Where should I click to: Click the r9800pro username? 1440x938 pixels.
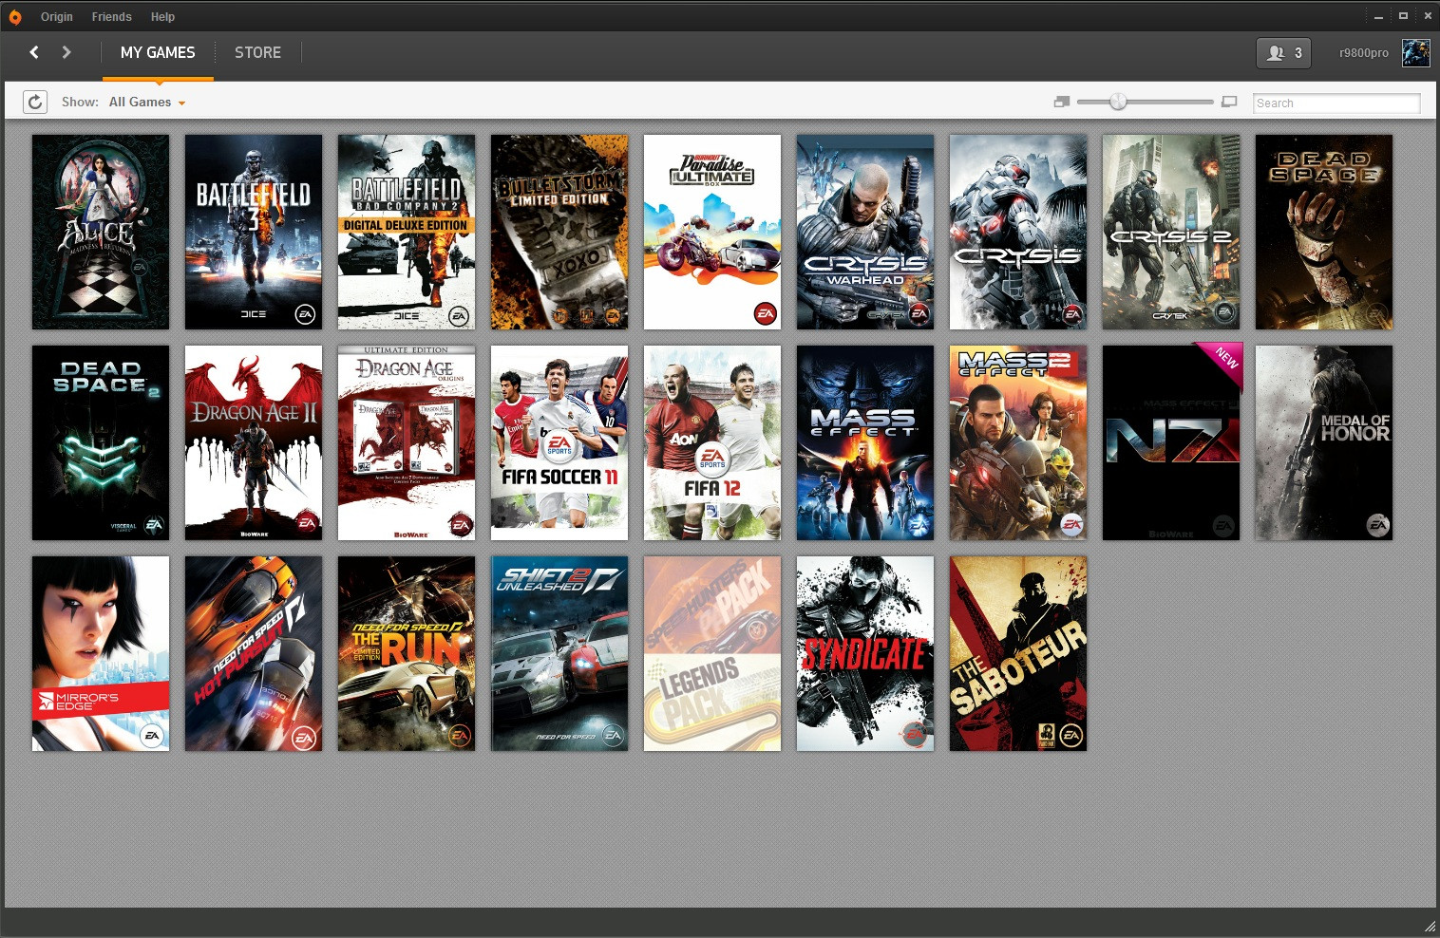1364,53
